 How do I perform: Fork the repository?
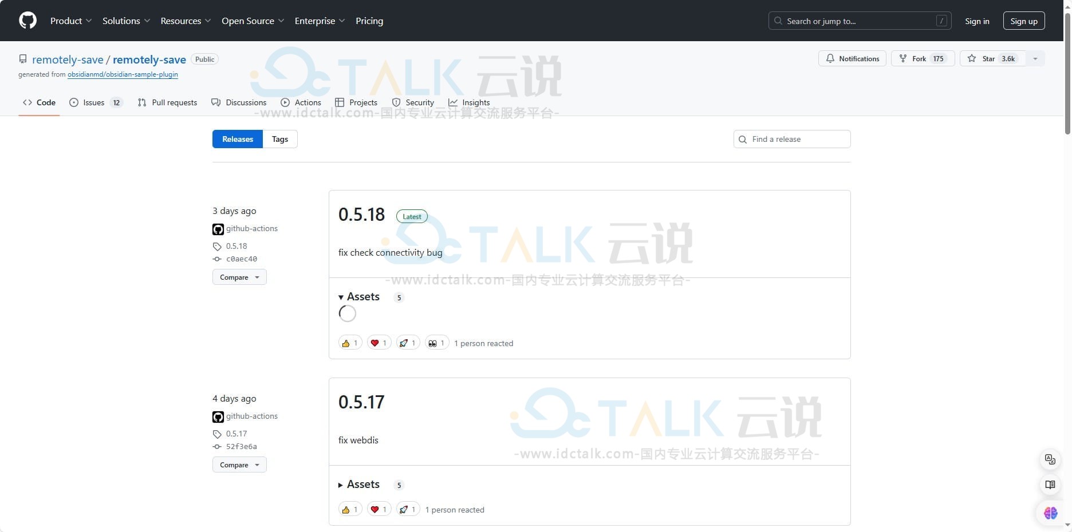[x=923, y=58]
